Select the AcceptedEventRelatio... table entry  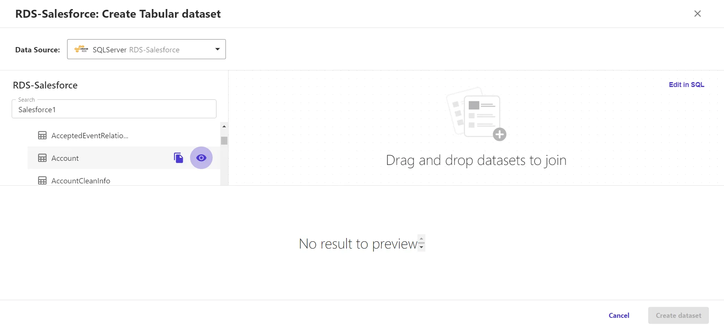pos(90,136)
